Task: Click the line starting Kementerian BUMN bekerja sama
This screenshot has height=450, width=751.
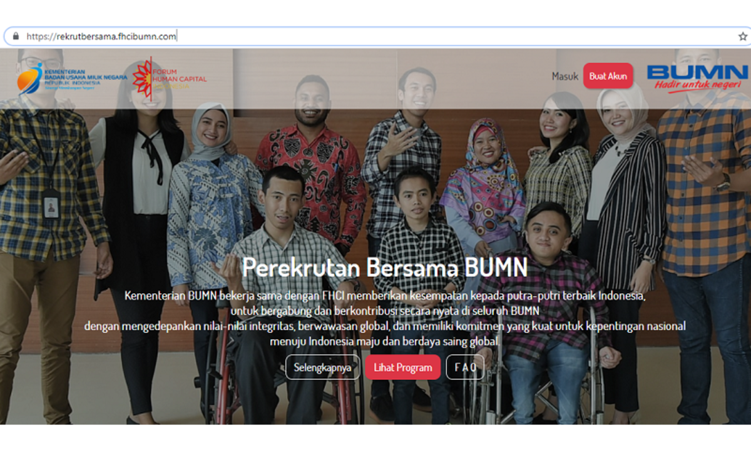Action: 385,295
